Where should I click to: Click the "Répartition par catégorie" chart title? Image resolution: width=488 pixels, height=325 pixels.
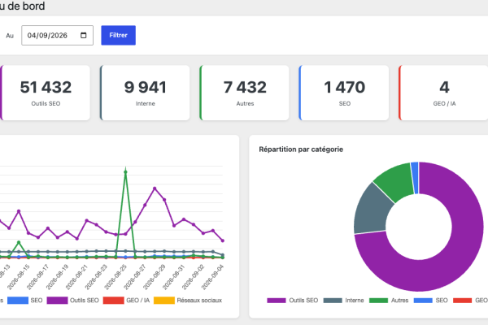click(301, 149)
